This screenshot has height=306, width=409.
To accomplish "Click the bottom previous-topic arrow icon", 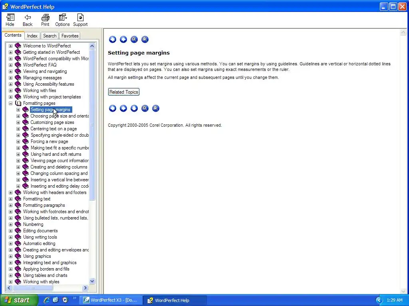I will pos(112,108).
